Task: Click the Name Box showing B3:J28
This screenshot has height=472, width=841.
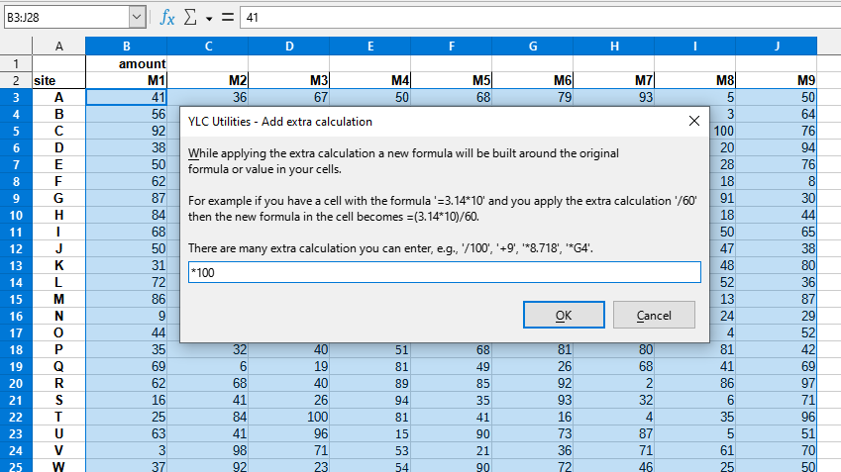Action: pyautogui.click(x=67, y=18)
